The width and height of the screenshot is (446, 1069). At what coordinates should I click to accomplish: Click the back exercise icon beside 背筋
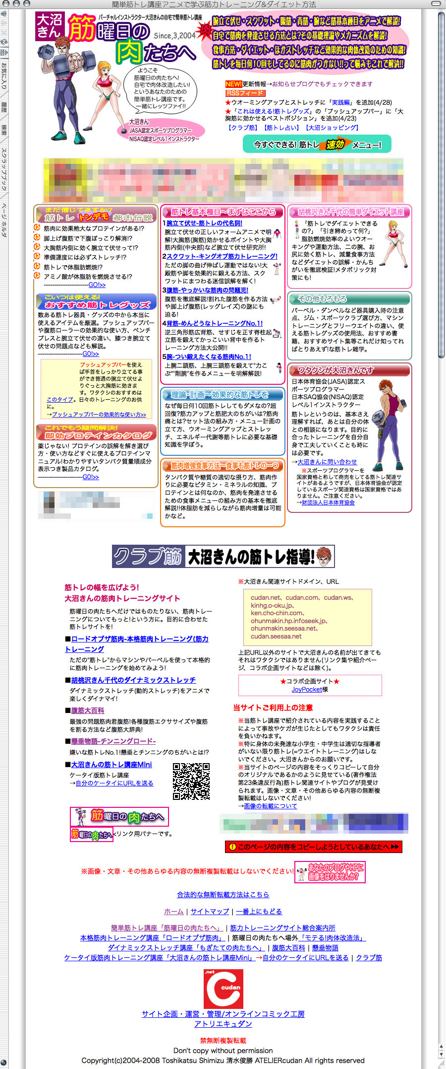(x=277, y=333)
